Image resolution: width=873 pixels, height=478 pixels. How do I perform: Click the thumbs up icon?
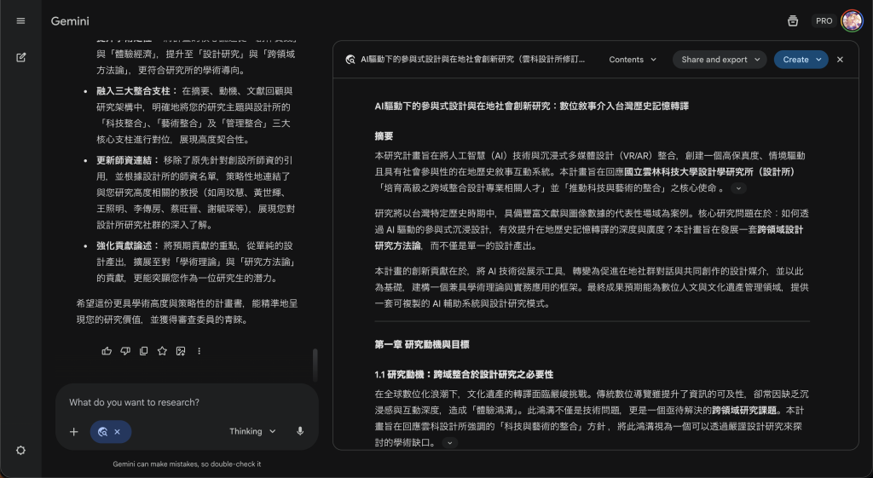[x=107, y=351]
